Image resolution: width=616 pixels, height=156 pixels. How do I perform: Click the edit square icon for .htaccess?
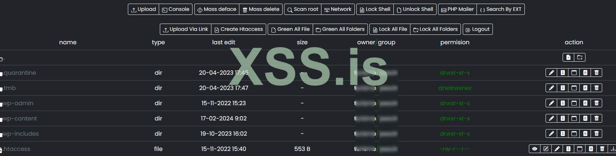click(546, 149)
